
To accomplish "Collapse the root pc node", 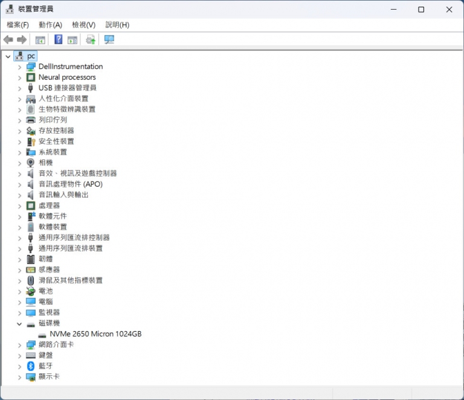I will coord(8,56).
